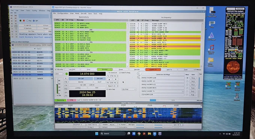The width and height of the screenshot is (255, 139).
Task: Open the music note desktop shortcut
Action: (211, 48)
